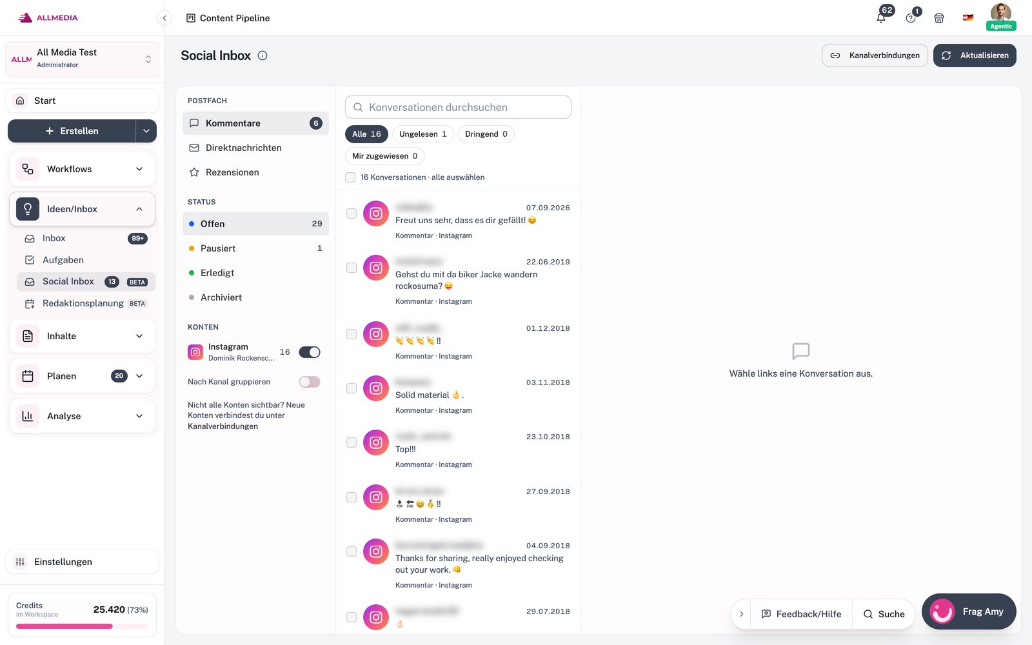Click the Suche button at the bottom
This screenshot has height=645, width=1032.
[x=884, y=614]
